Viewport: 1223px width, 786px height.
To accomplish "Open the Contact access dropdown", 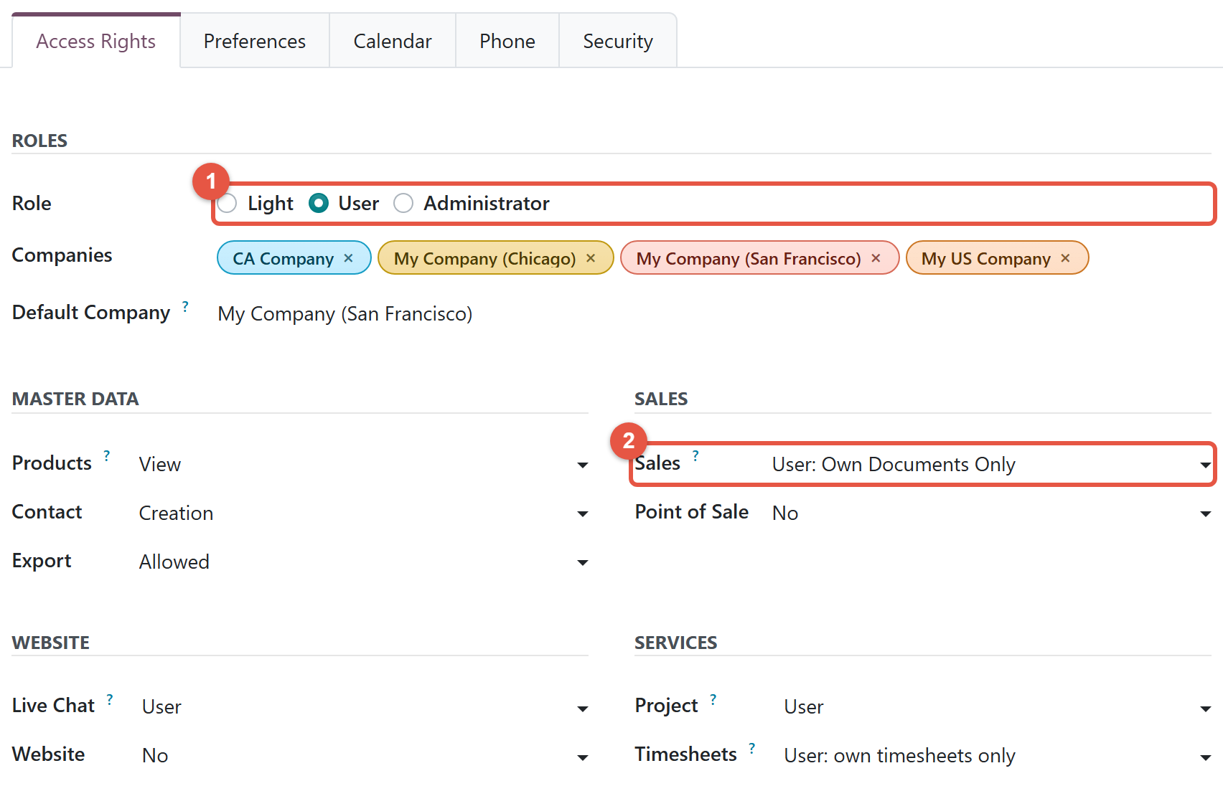I will pyautogui.click(x=364, y=513).
